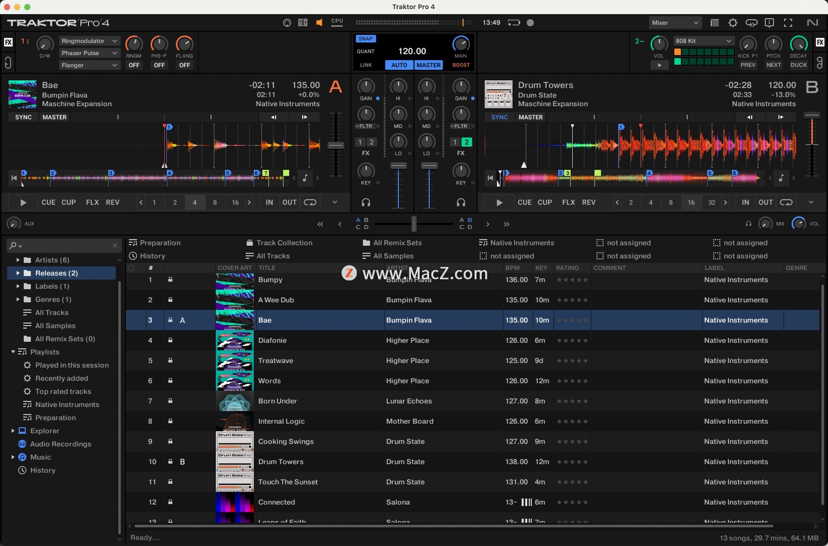The image size is (828, 546).
Task: Open deck A key lock note icon
Action: [305, 178]
